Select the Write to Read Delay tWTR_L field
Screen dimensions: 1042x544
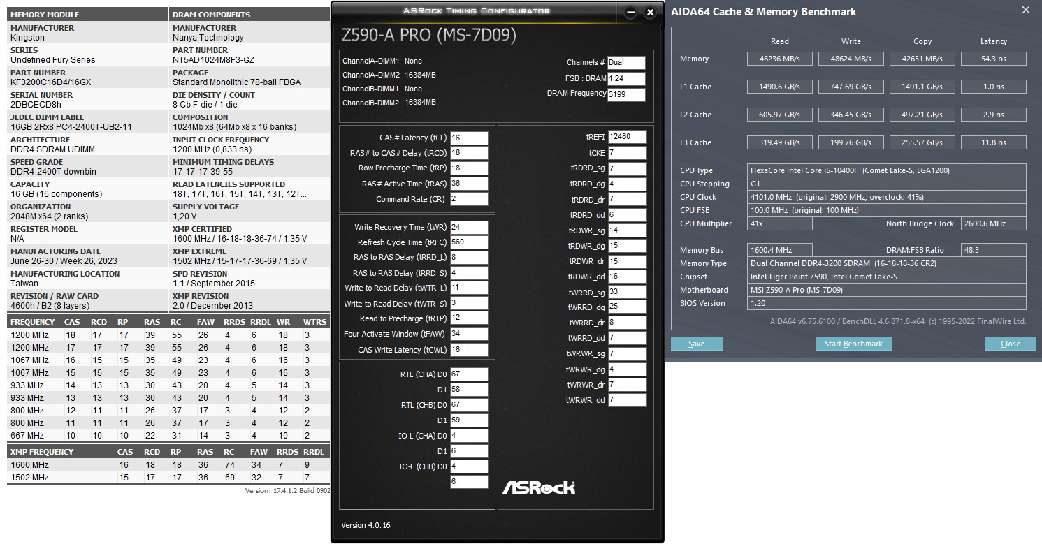(469, 288)
